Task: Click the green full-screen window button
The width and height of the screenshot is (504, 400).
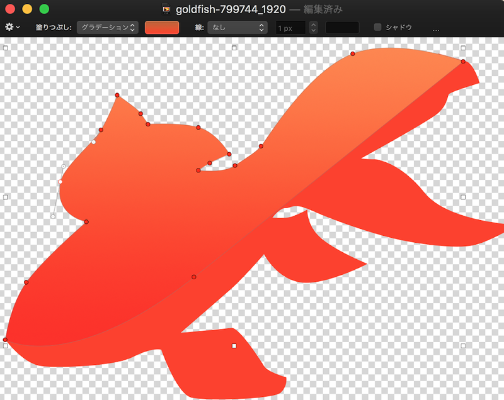Action: tap(44, 9)
